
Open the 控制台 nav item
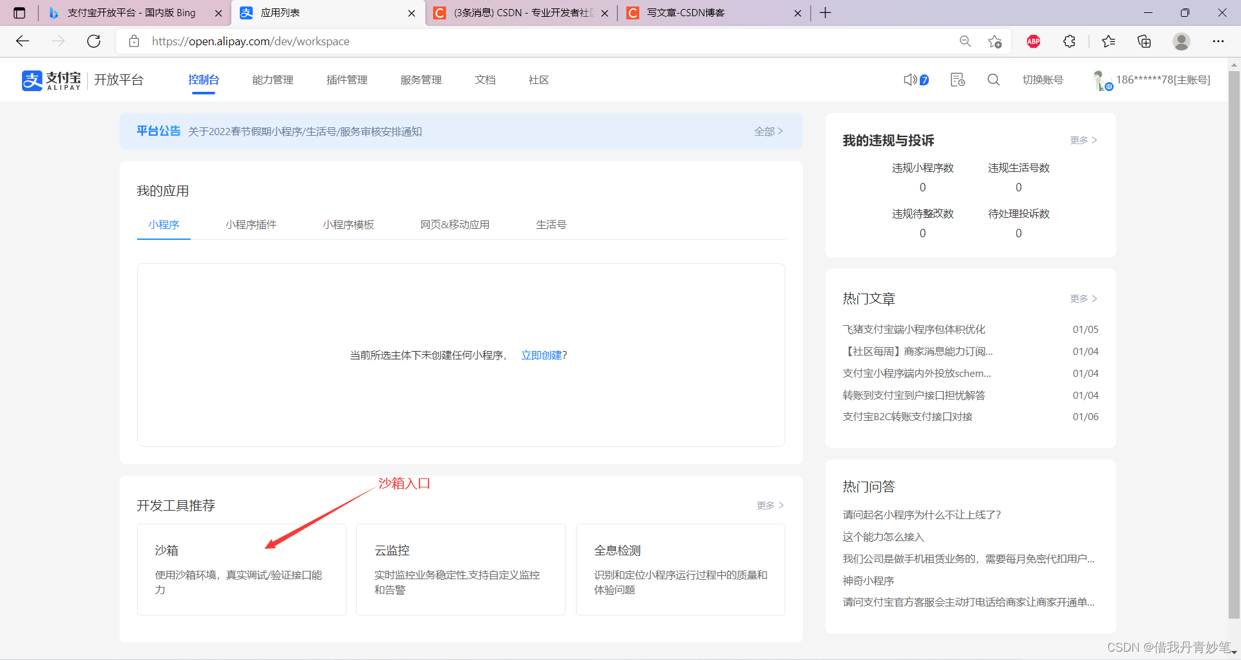204,80
